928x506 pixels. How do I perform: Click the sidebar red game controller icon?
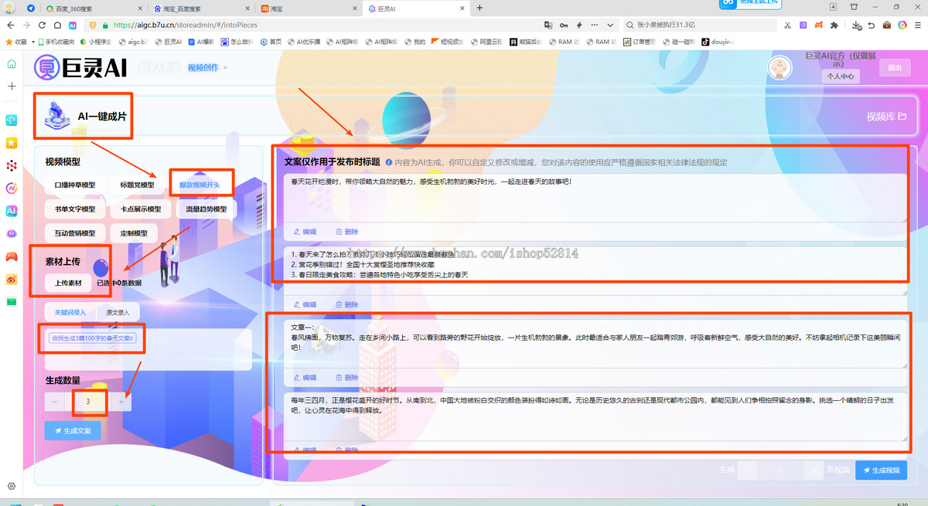pos(11,256)
